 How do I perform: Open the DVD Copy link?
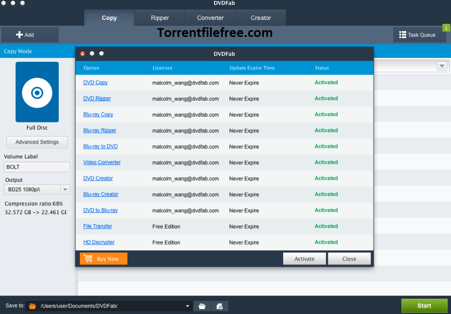[95, 83]
